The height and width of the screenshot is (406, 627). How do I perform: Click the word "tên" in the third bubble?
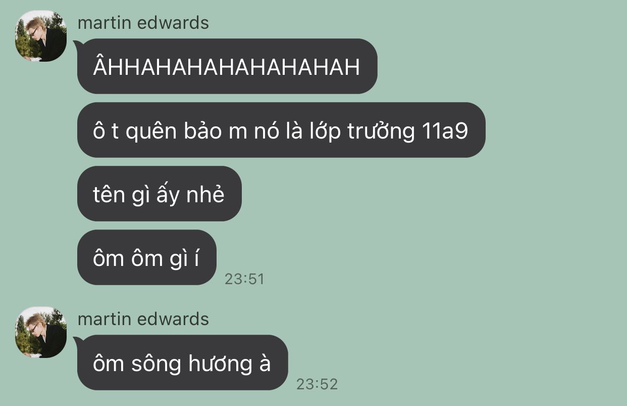tap(109, 194)
